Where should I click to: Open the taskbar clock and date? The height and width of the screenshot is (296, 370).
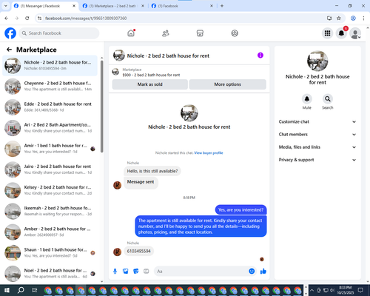pos(346,290)
